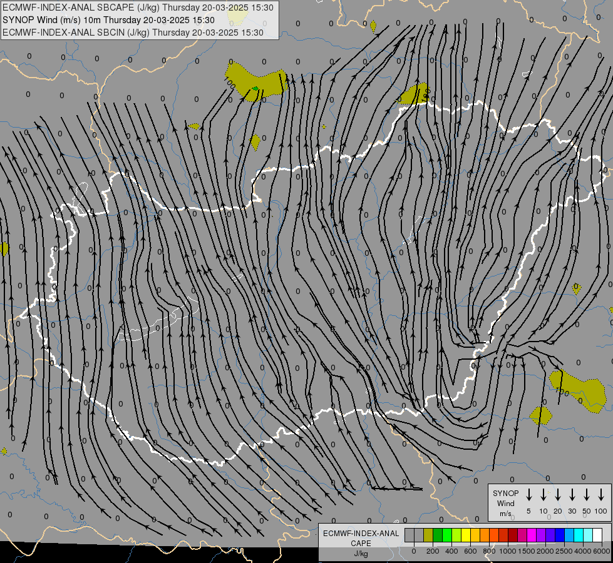Click the 2000 tick label on CAPE scale
The height and width of the screenshot is (563, 613).
(545, 551)
